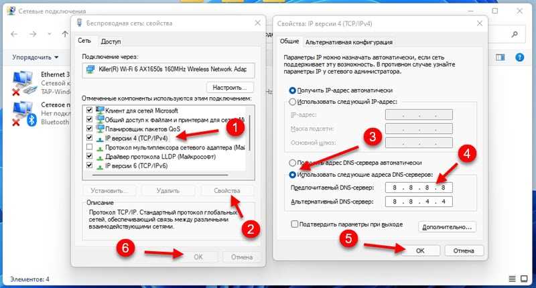This screenshot has width=536, height=288.
Task: Click the up arrow navigation button
Action: pyautogui.click(x=64, y=33)
